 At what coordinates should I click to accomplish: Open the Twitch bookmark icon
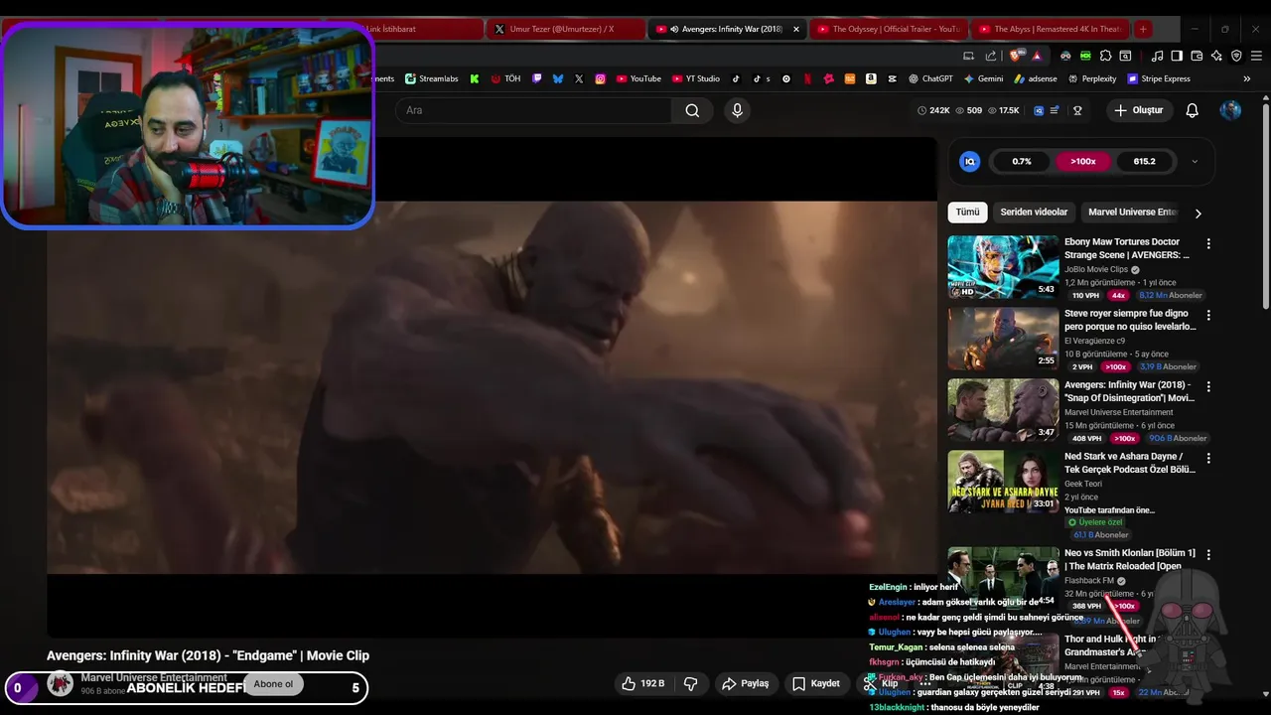click(537, 78)
